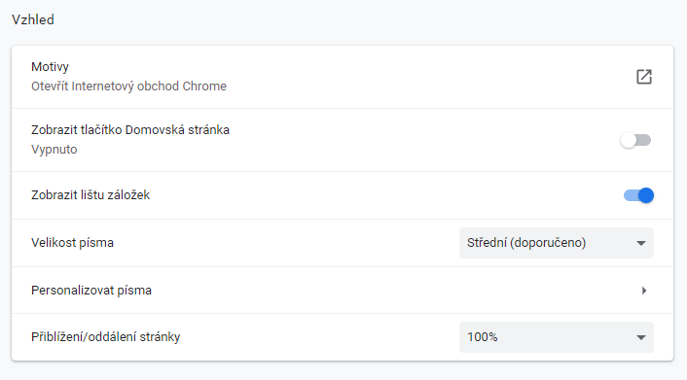Image resolution: width=687 pixels, height=380 pixels.
Task: Click the Přiblížení/oddálení stránky label
Action: coord(106,337)
